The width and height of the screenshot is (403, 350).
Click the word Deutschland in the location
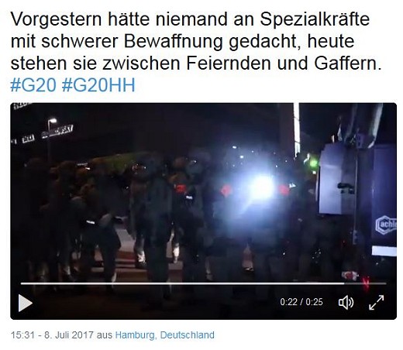click(188, 335)
